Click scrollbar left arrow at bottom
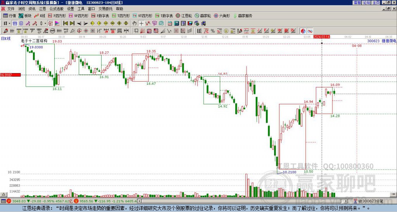The height and width of the screenshot is (212, 397). click(x=139, y=202)
